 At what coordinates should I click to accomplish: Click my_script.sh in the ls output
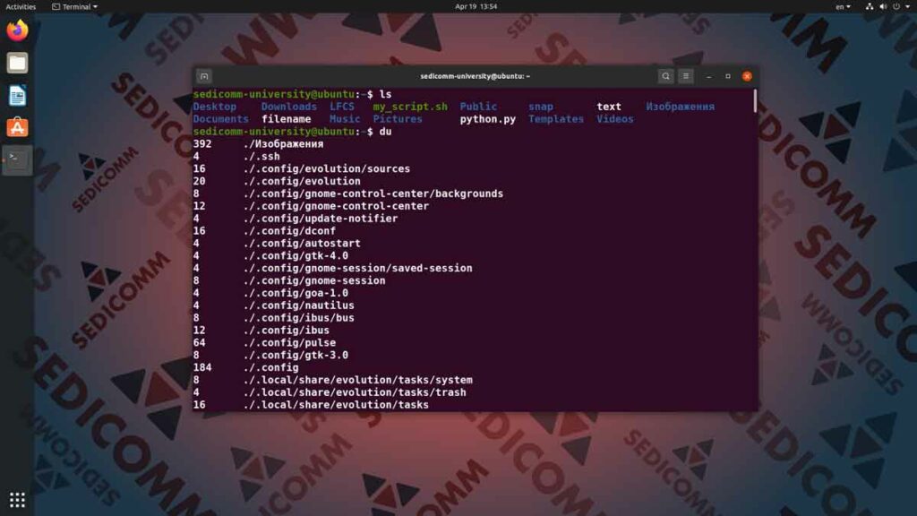tap(410, 107)
